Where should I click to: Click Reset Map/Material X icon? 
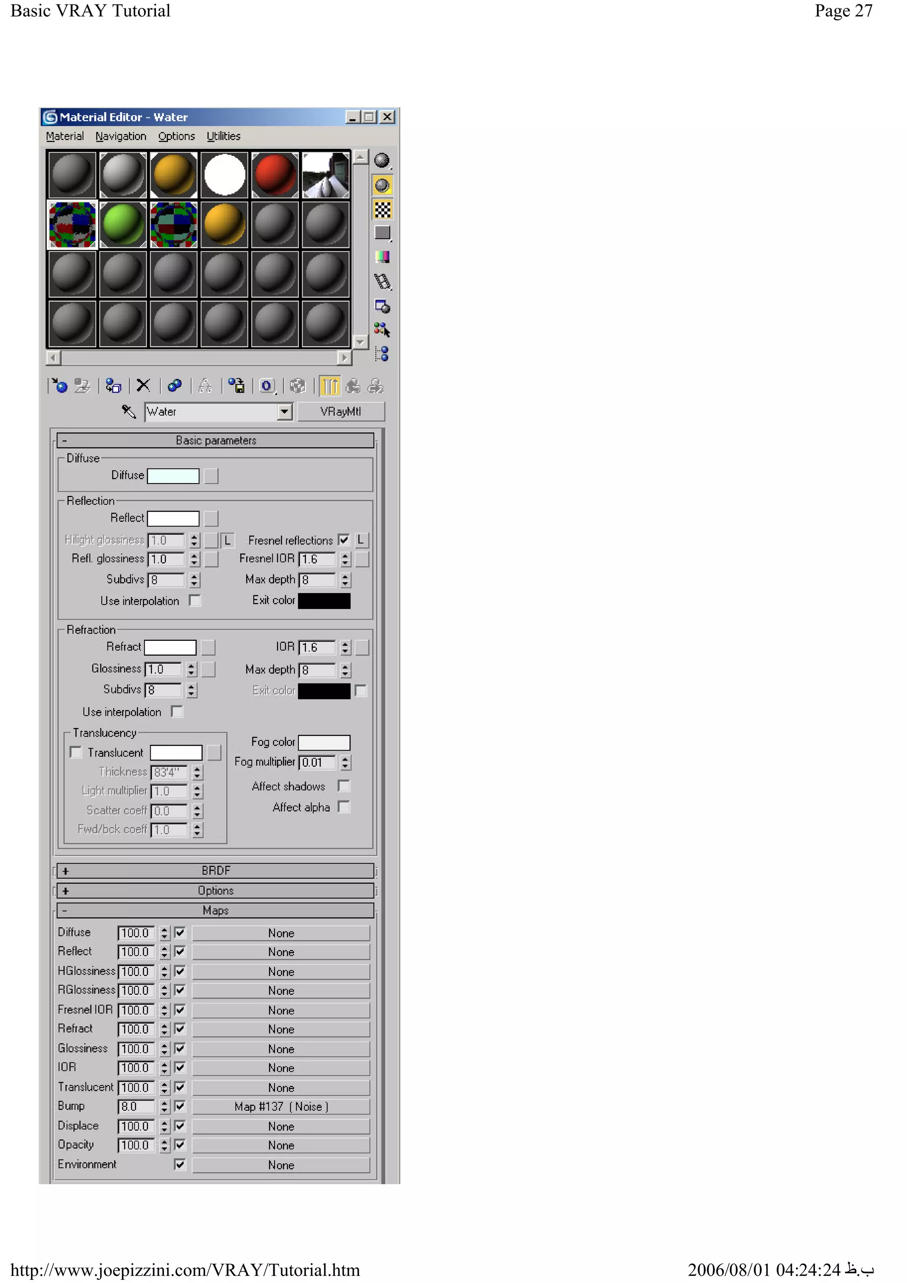(143, 386)
